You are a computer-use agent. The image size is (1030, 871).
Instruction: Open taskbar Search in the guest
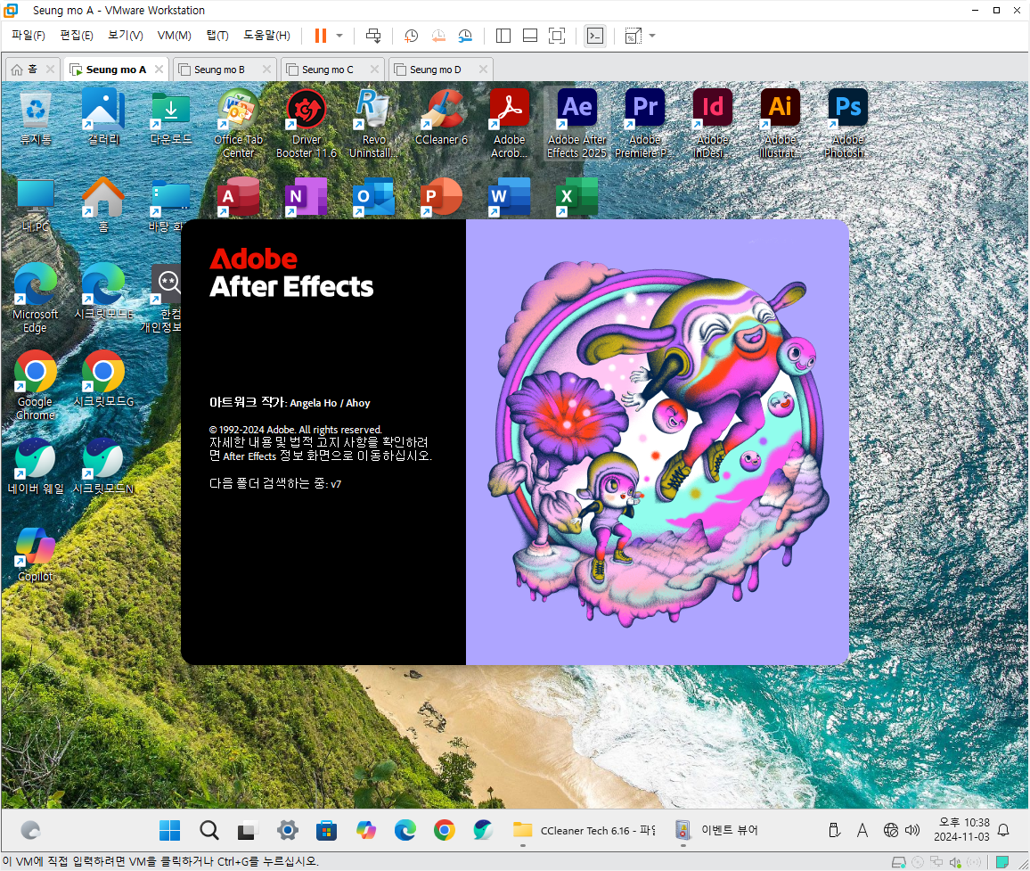pos(208,830)
